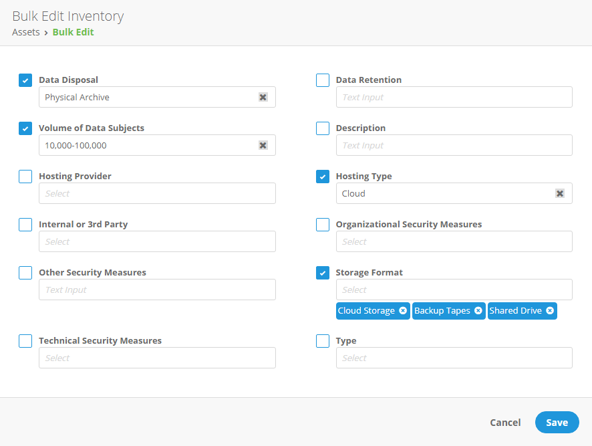Screen dimensions: 592x446
Task: Enable the Data Retention checkbox
Action: tap(322, 80)
